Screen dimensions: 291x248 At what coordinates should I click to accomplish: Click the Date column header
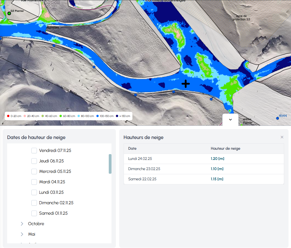pyautogui.click(x=132, y=149)
